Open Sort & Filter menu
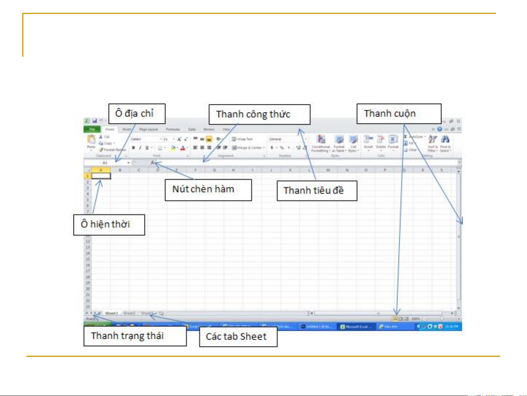Viewport: 527px width, 396px height. click(433, 143)
